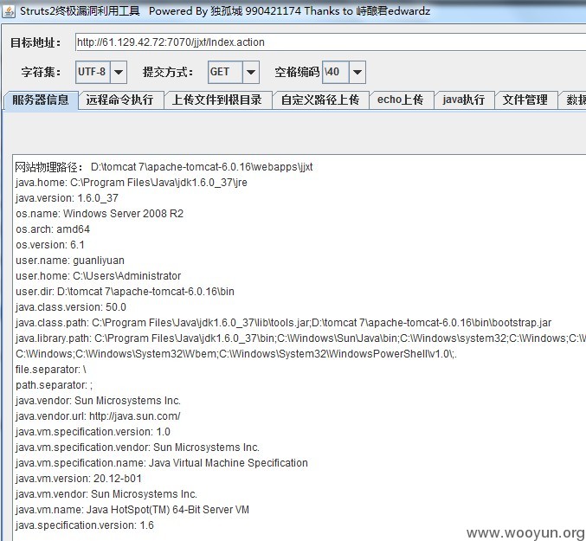The image size is (586, 541).
Task: Click the file.separator line
Action: 50,370
